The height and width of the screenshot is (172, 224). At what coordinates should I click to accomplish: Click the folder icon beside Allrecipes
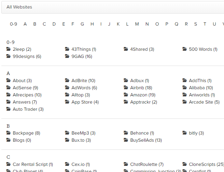9,95
